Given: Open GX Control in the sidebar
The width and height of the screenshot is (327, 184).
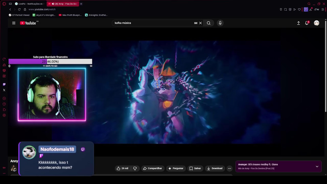Looking at the screenshot, I should (x=4, y=59).
